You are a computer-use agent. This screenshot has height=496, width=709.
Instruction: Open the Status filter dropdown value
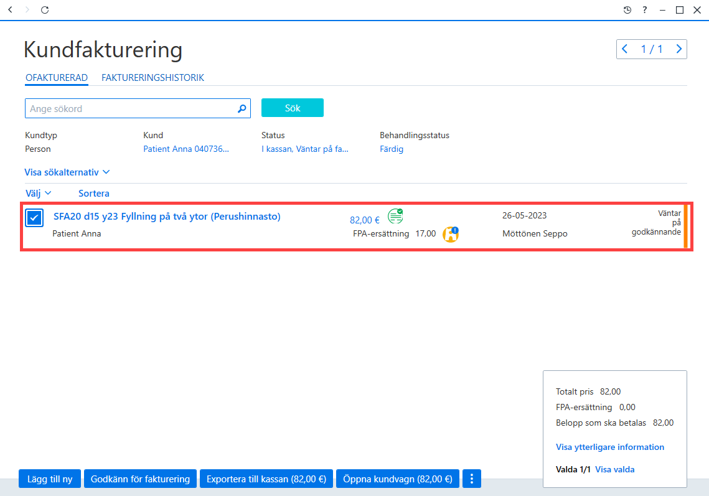305,149
